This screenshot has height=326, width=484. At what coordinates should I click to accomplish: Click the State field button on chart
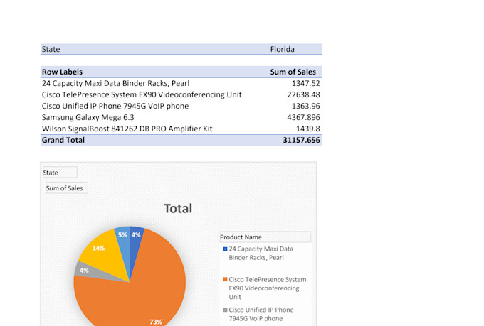coord(60,173)
